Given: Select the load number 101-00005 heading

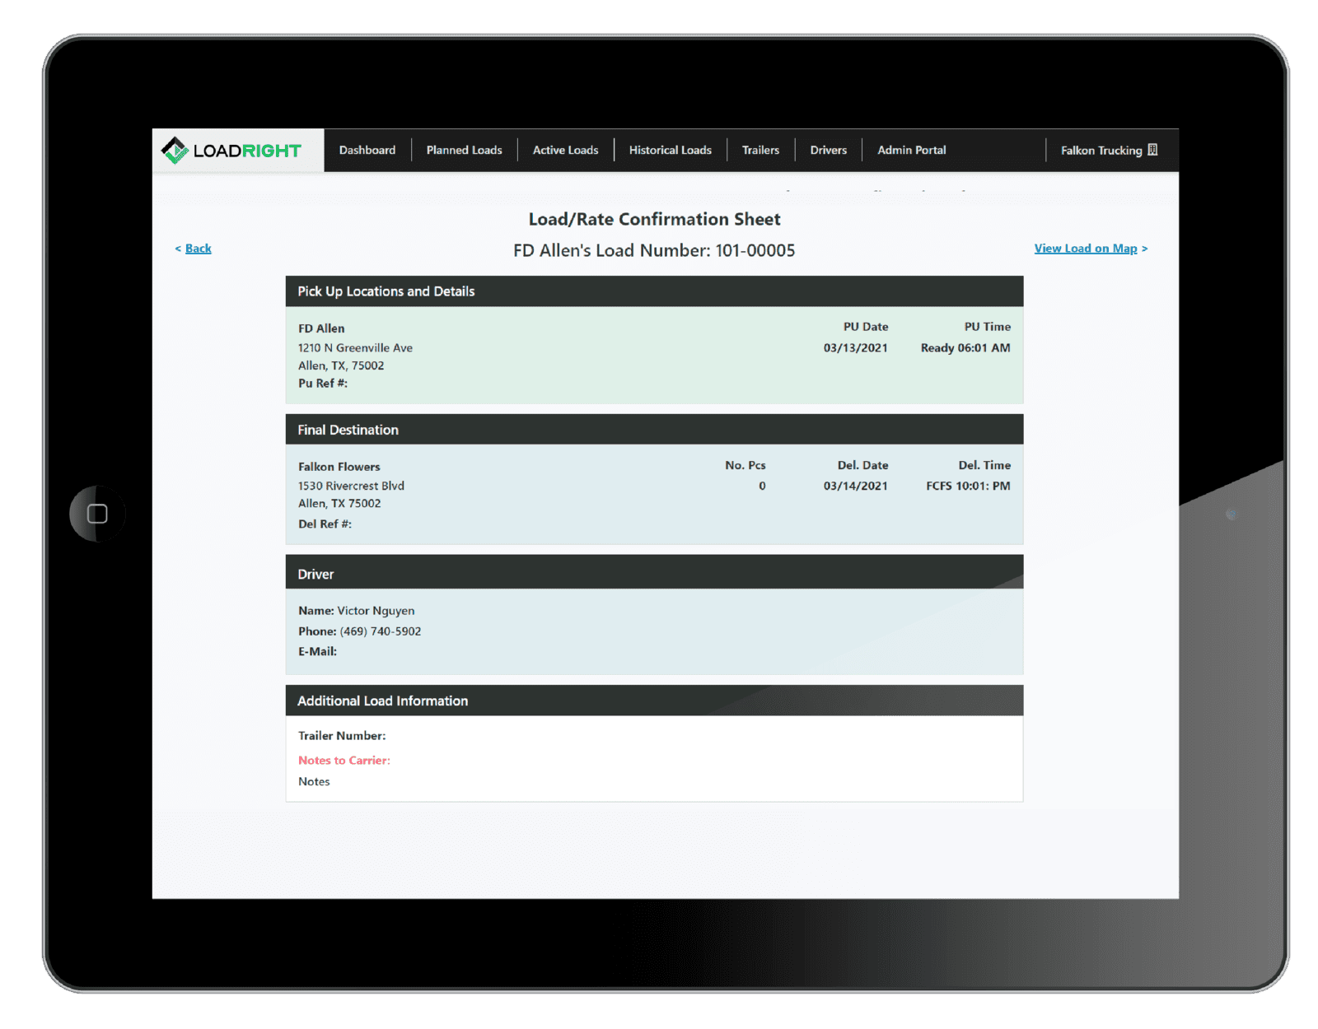Looking at the screenshot, I should [x=654, y=250].
